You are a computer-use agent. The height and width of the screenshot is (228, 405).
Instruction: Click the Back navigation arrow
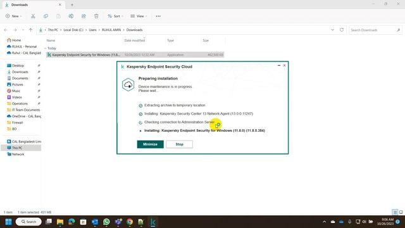coord(6,30)
